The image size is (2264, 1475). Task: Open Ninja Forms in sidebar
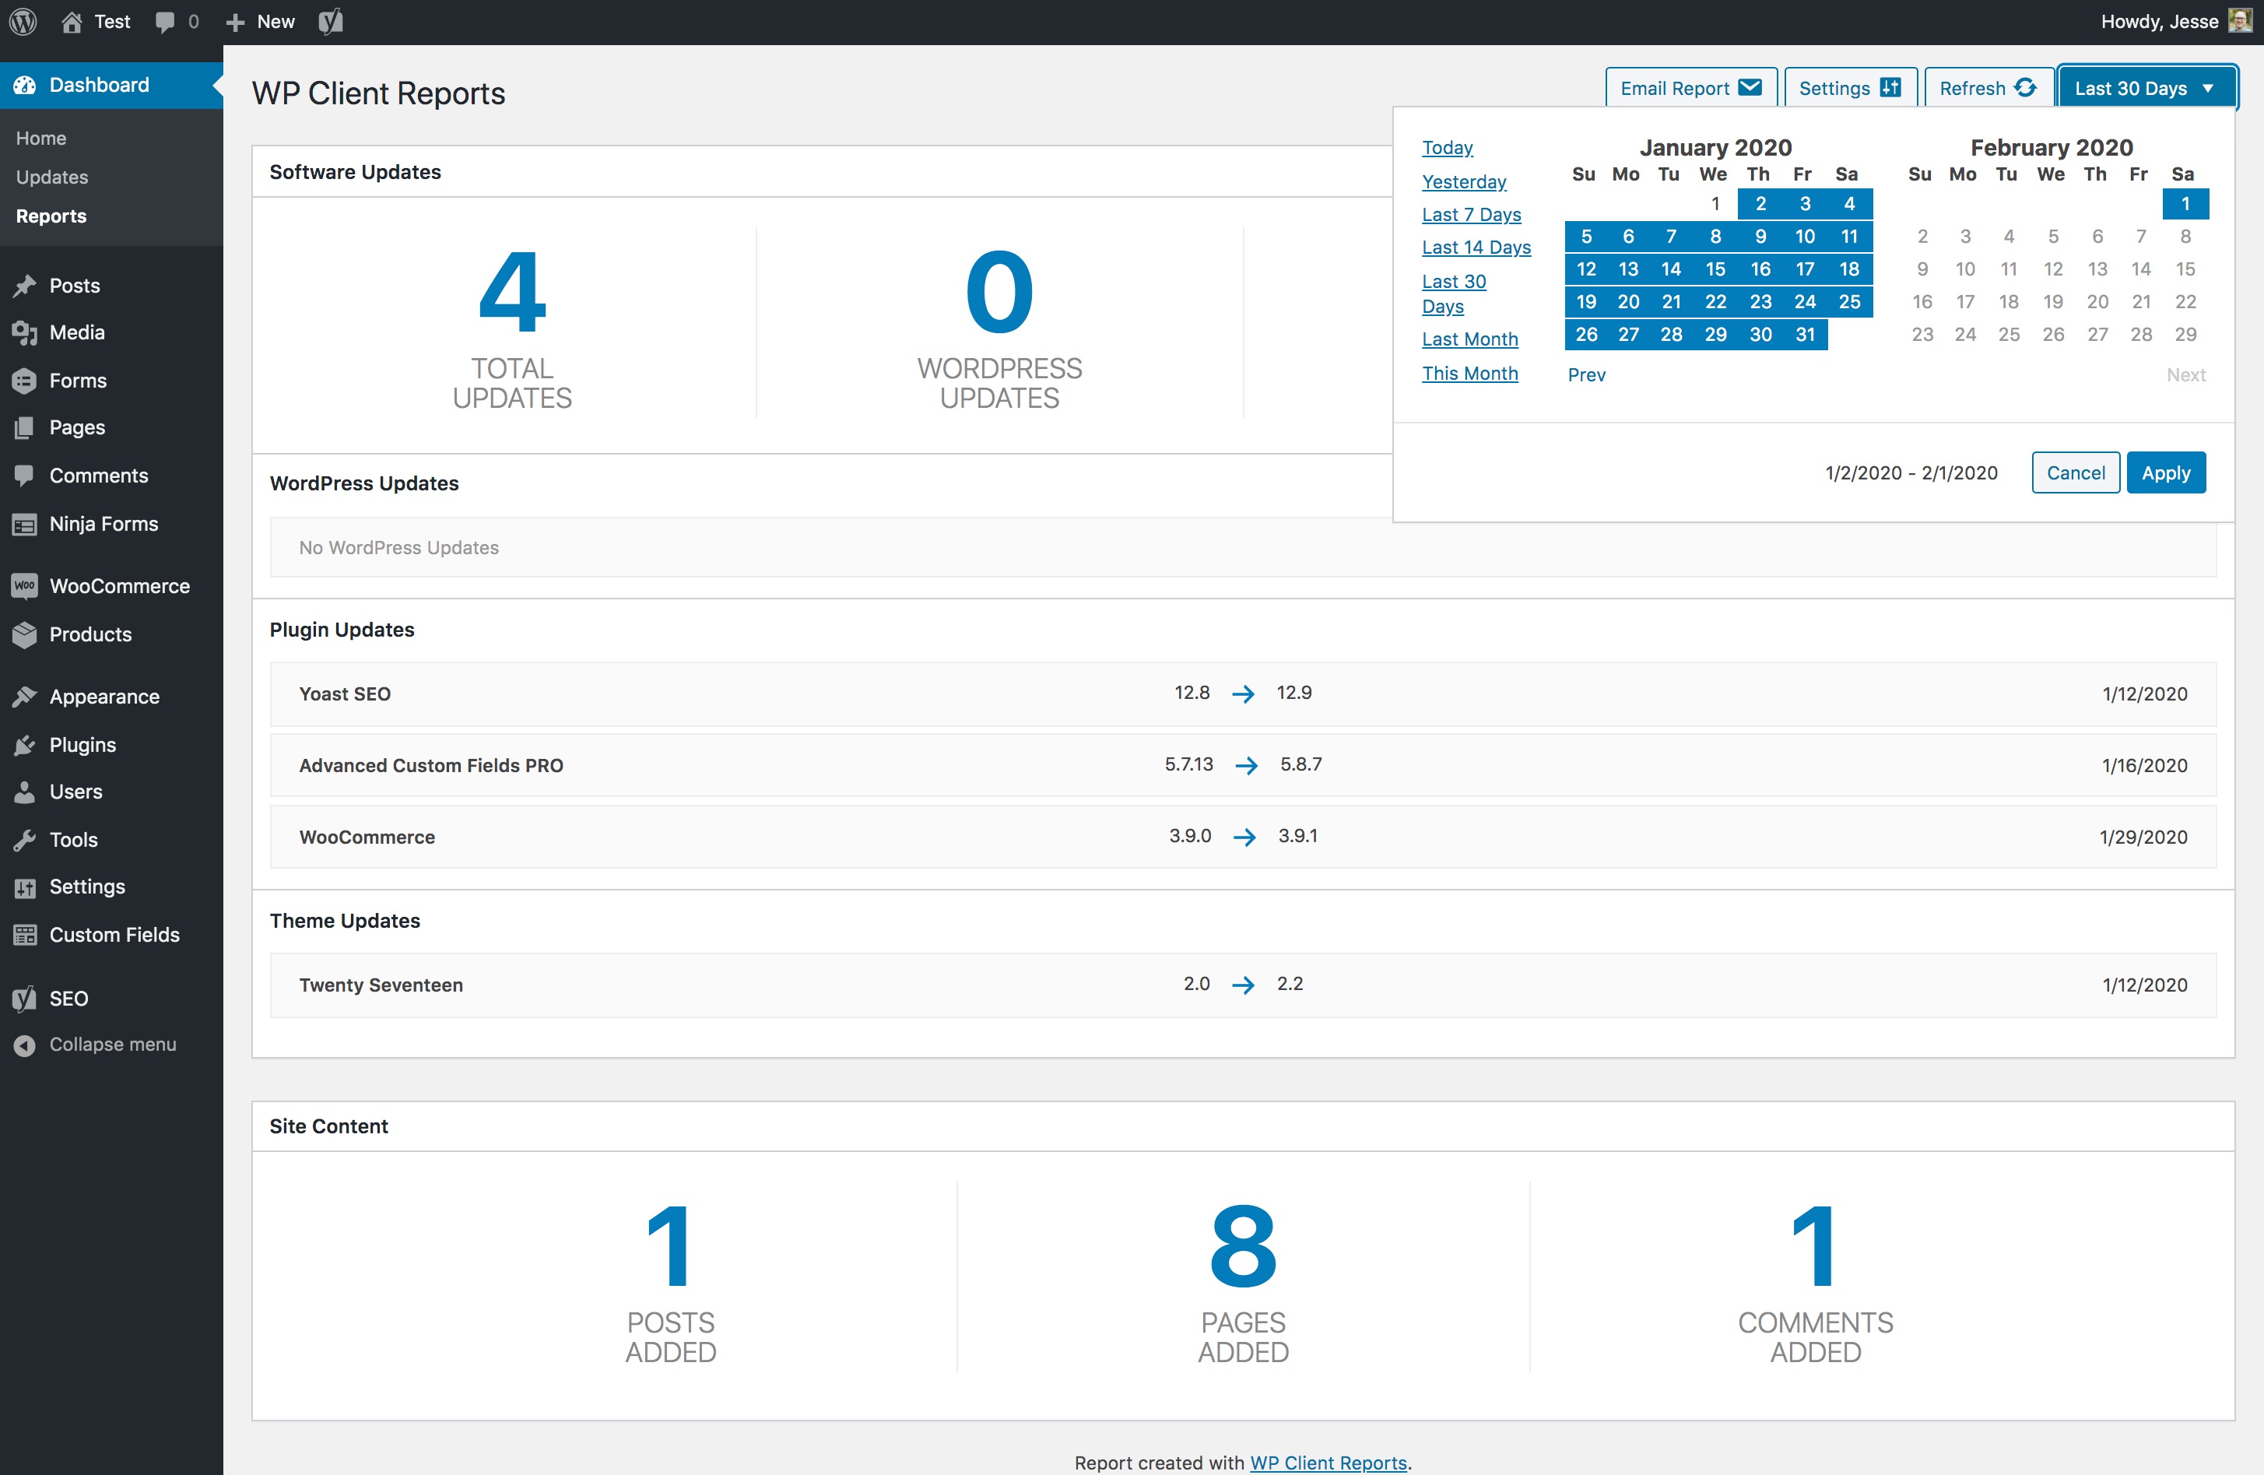click(103, 523)
